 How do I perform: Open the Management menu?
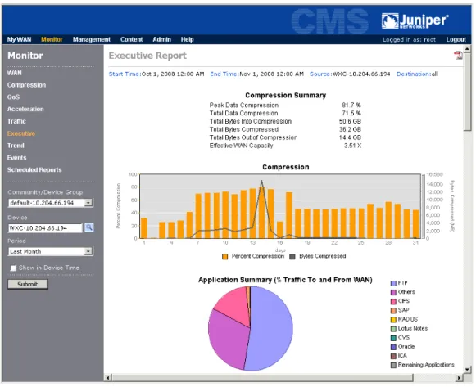(x=92, y=39)
